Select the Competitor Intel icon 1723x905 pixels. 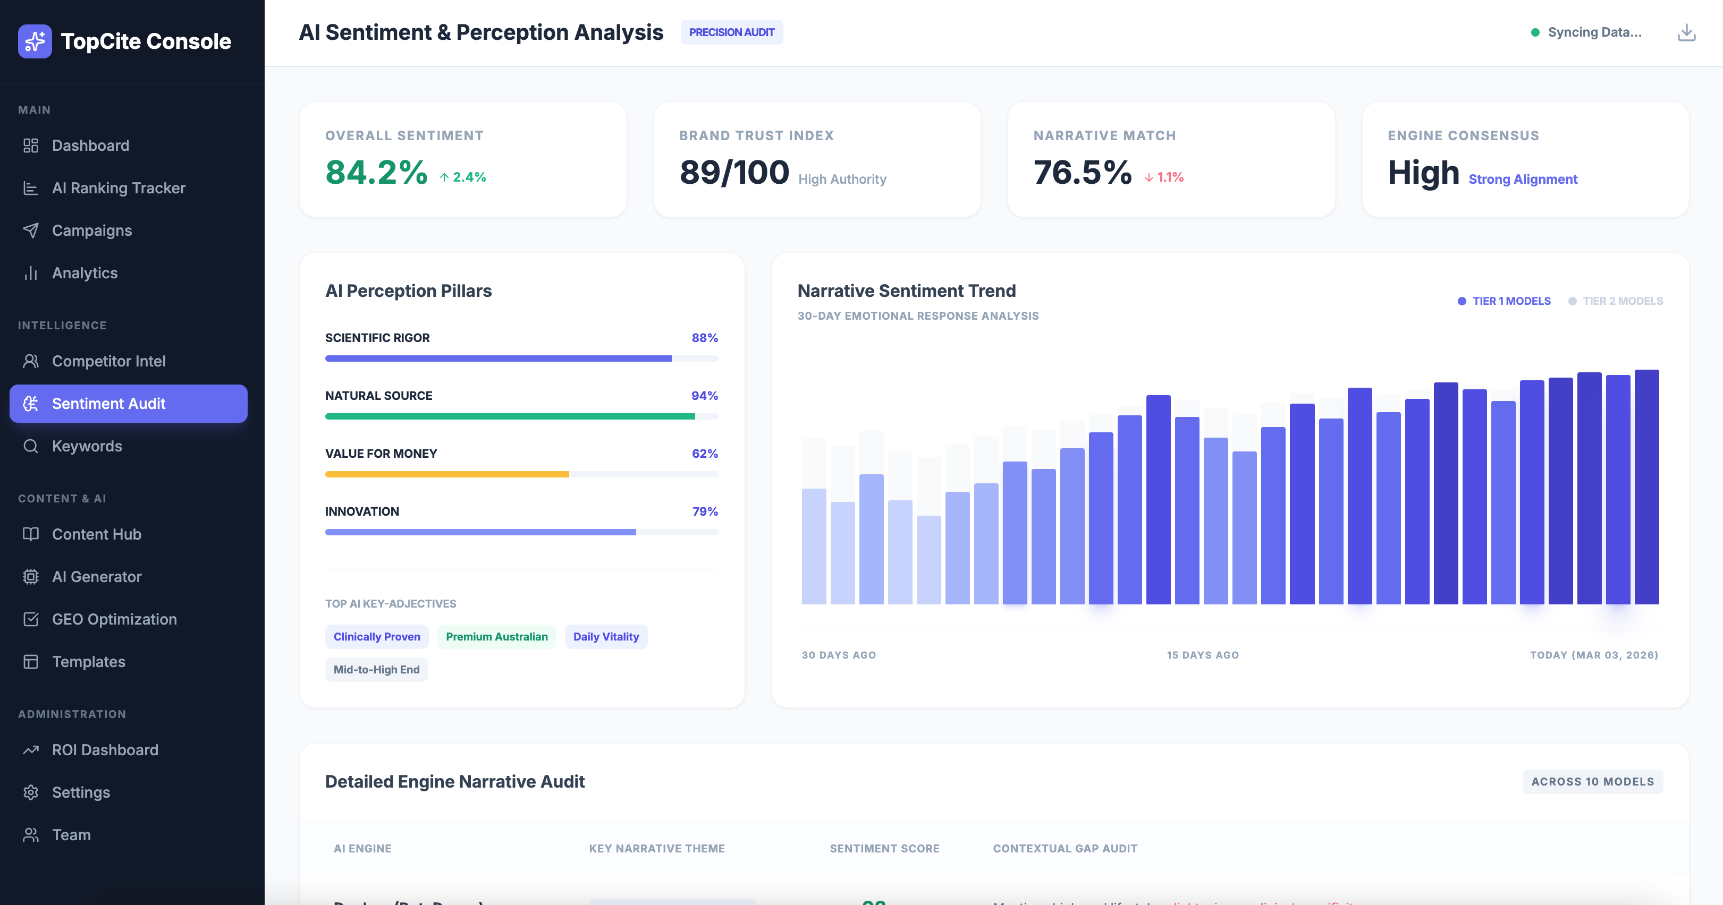pos(31,361)
